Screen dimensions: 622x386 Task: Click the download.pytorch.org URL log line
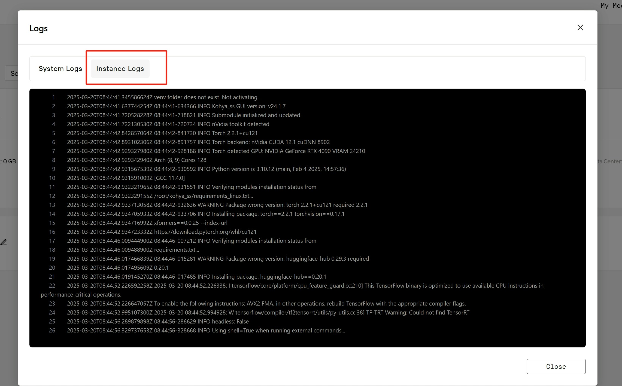click(162, 232)
